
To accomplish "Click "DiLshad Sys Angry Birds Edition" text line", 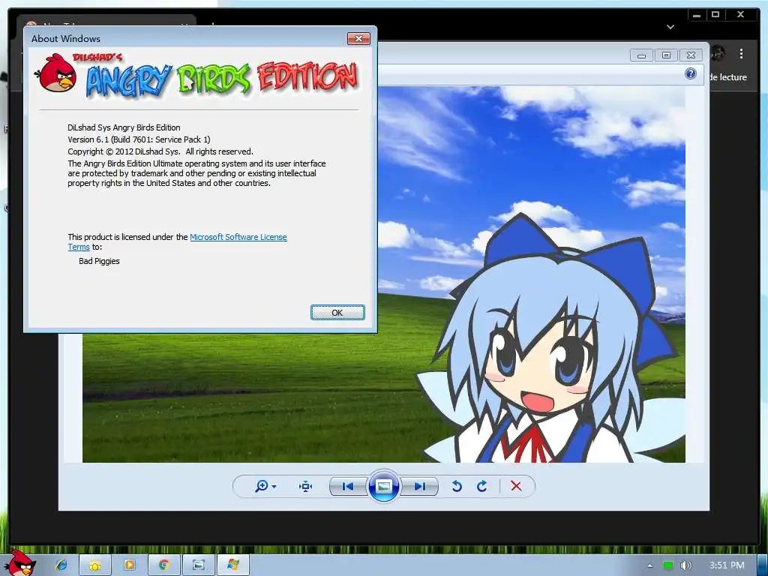I will coord(124,127).
